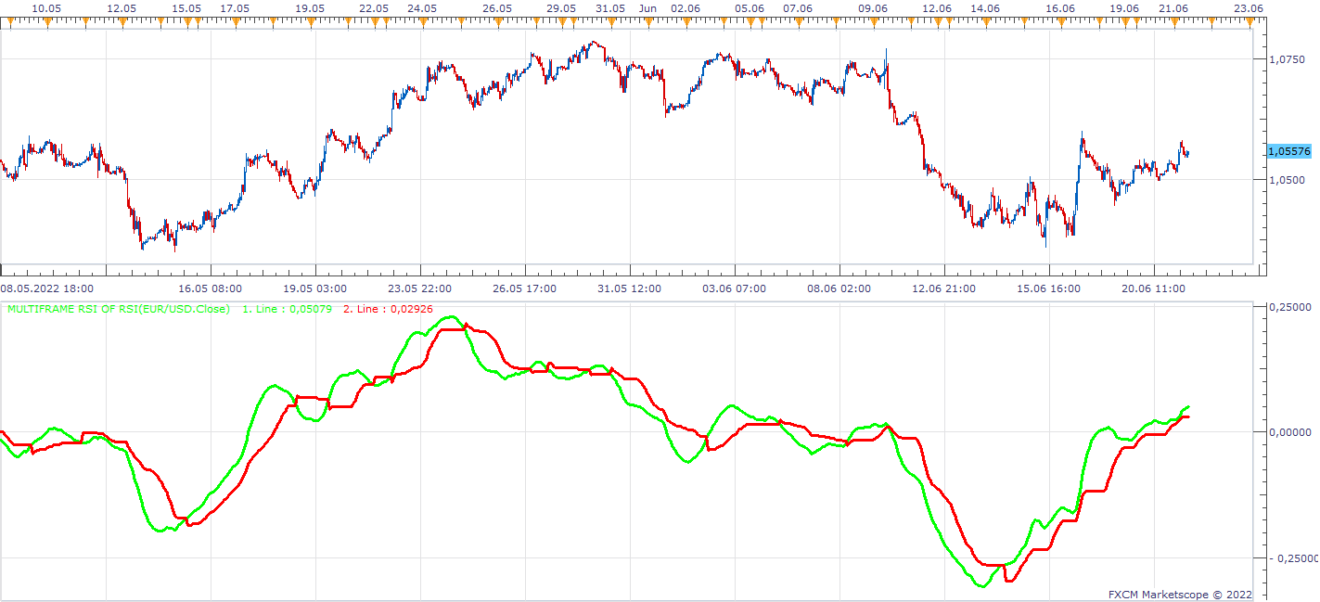Click the orange marker under 02.06

point(686,20)
